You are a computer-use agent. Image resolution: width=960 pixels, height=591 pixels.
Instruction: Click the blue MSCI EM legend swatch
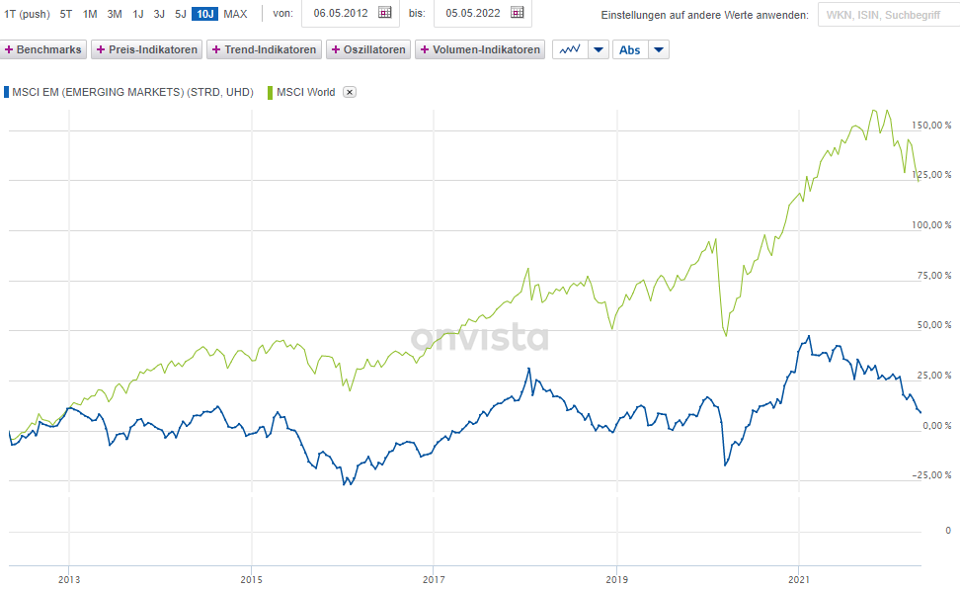[6, 93]
